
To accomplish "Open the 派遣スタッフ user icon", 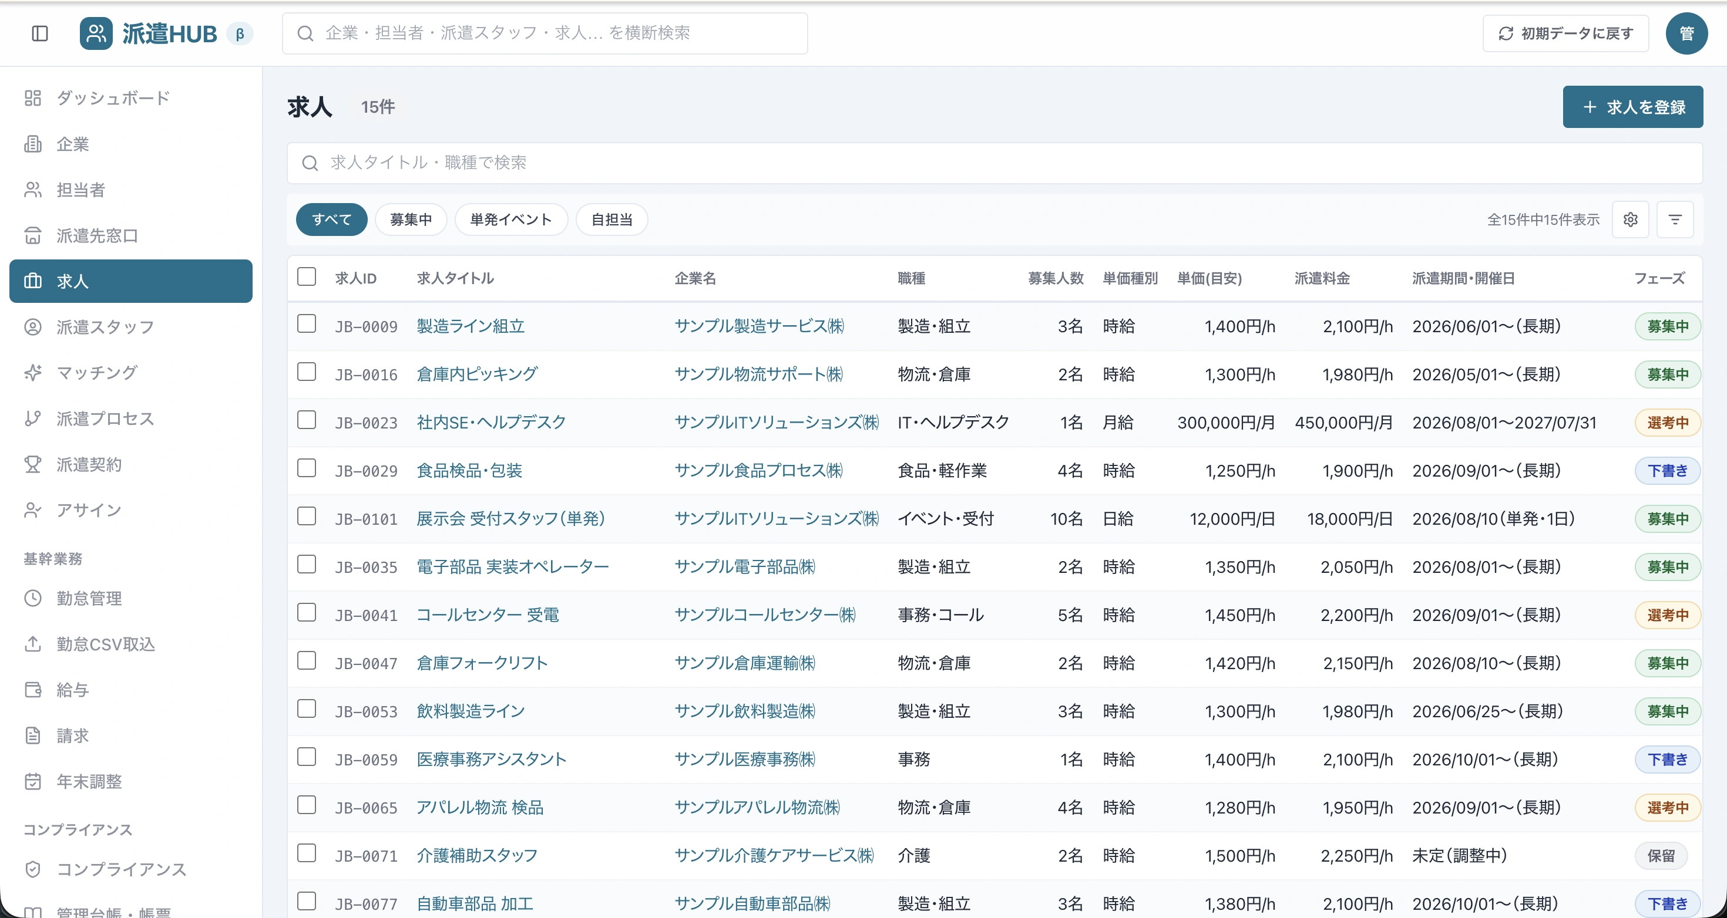I will click(33, 327).
